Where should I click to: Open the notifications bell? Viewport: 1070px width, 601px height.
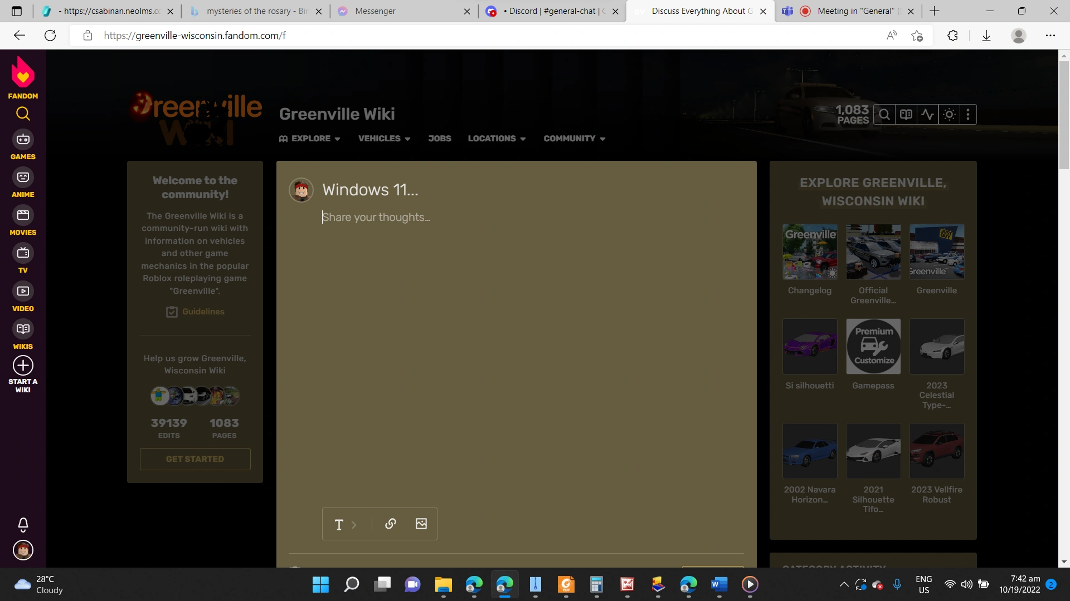pyautogui.click(x=23, y=524)
